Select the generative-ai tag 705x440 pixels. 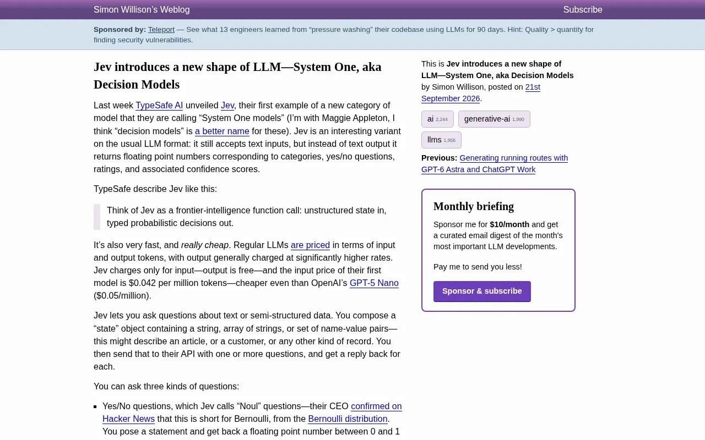pos(494,119)
